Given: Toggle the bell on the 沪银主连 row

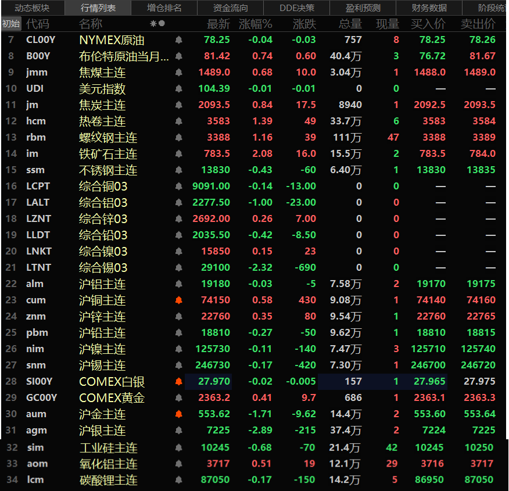Looking at the screenshot, I should (179, 431).
